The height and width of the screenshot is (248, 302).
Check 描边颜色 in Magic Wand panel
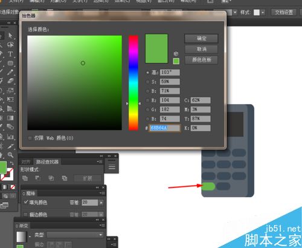pyautogui.click(x=25, y=215)
